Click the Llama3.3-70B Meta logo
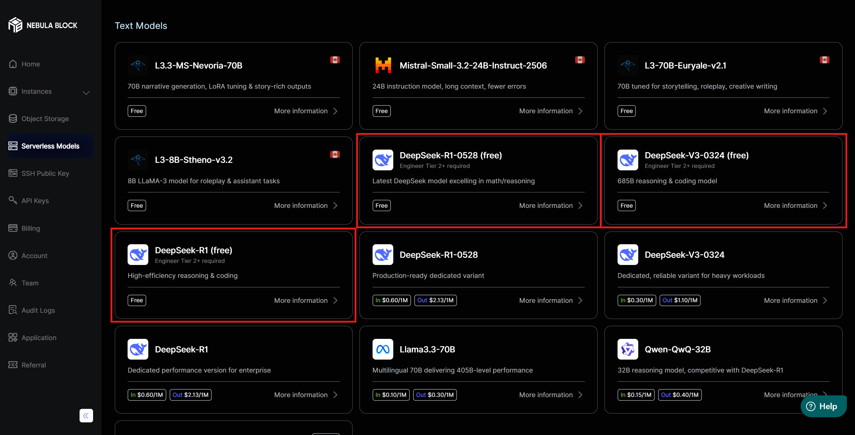 [x=383, y=349]
